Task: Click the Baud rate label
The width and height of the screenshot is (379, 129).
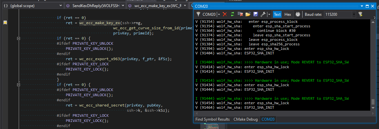Action: [313, 14]
